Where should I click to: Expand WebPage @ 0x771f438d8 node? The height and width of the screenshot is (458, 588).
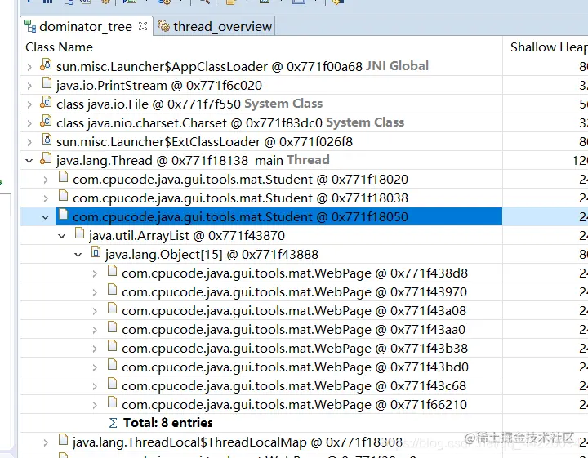pos(95,274)
